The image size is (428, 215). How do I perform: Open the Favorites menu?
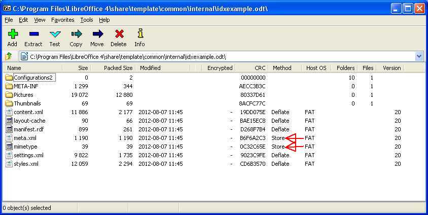(62, 20)
